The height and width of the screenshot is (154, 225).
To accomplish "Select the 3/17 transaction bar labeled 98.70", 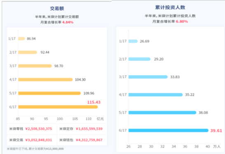I will pos(35,66).
